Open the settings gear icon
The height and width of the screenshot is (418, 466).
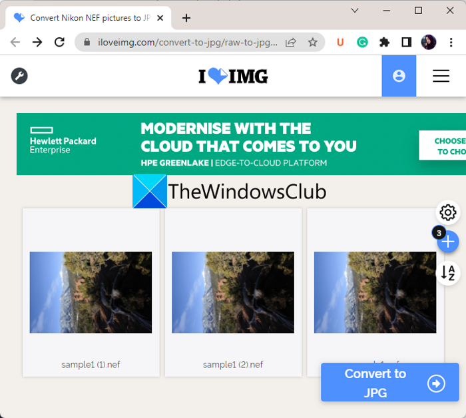click(x=448, y=212)
